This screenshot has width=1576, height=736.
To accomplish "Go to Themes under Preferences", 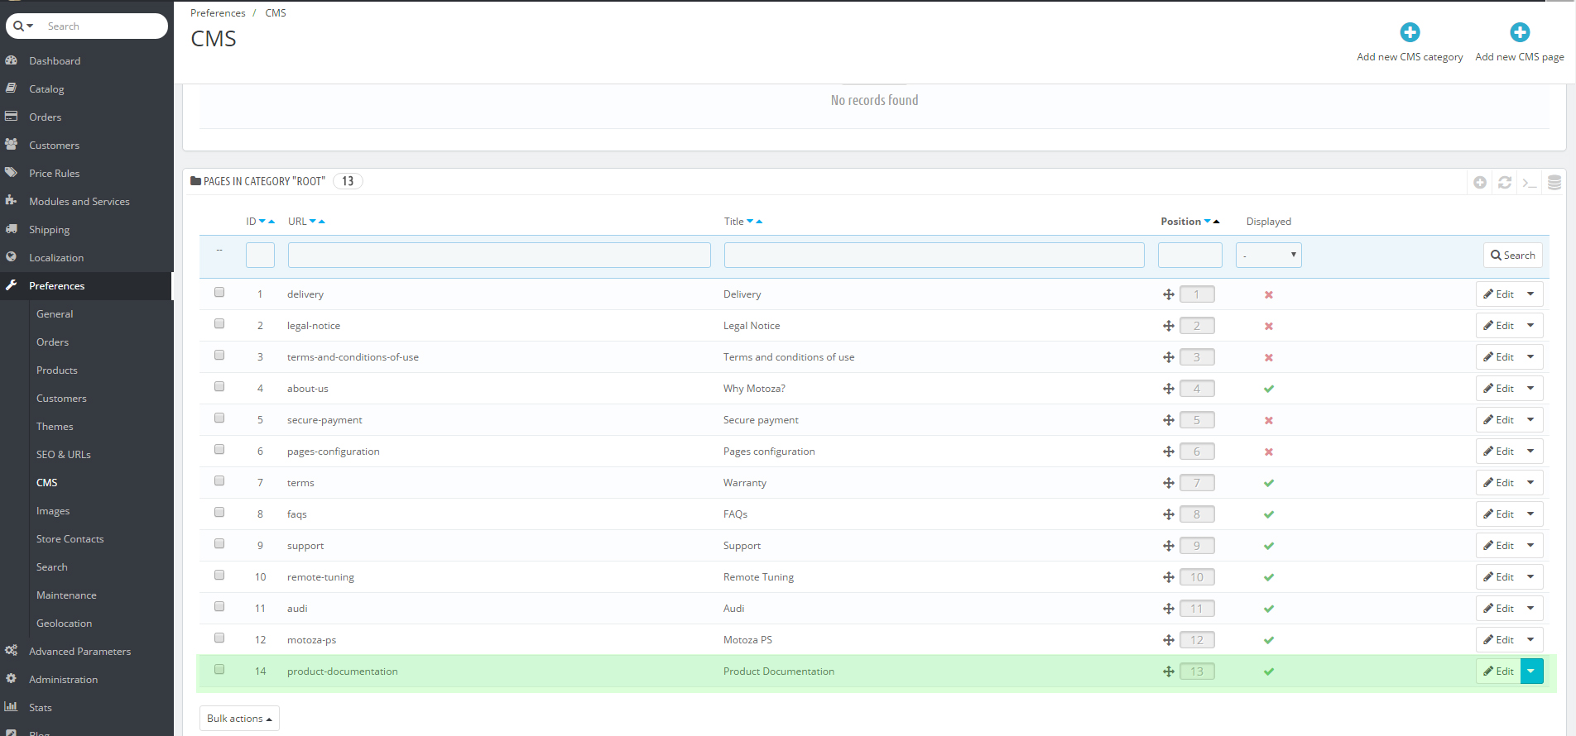I will [55, 427].
